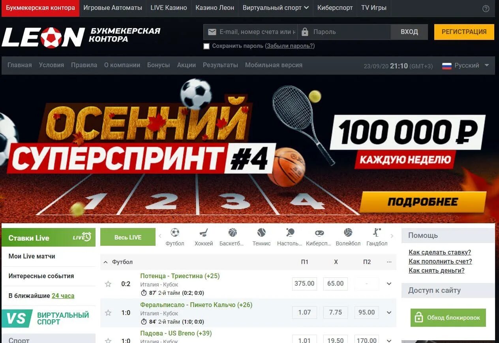Open the Русский language selector
The image size is (499, 343).
coord(466,66)
